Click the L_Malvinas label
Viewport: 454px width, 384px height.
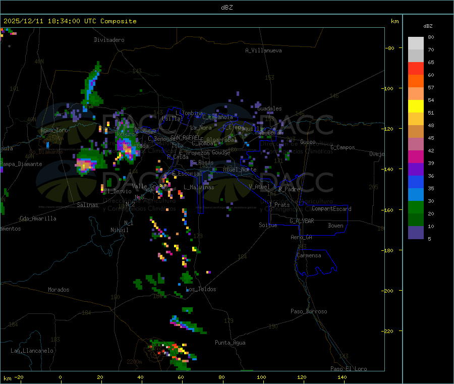pos(199,187)
